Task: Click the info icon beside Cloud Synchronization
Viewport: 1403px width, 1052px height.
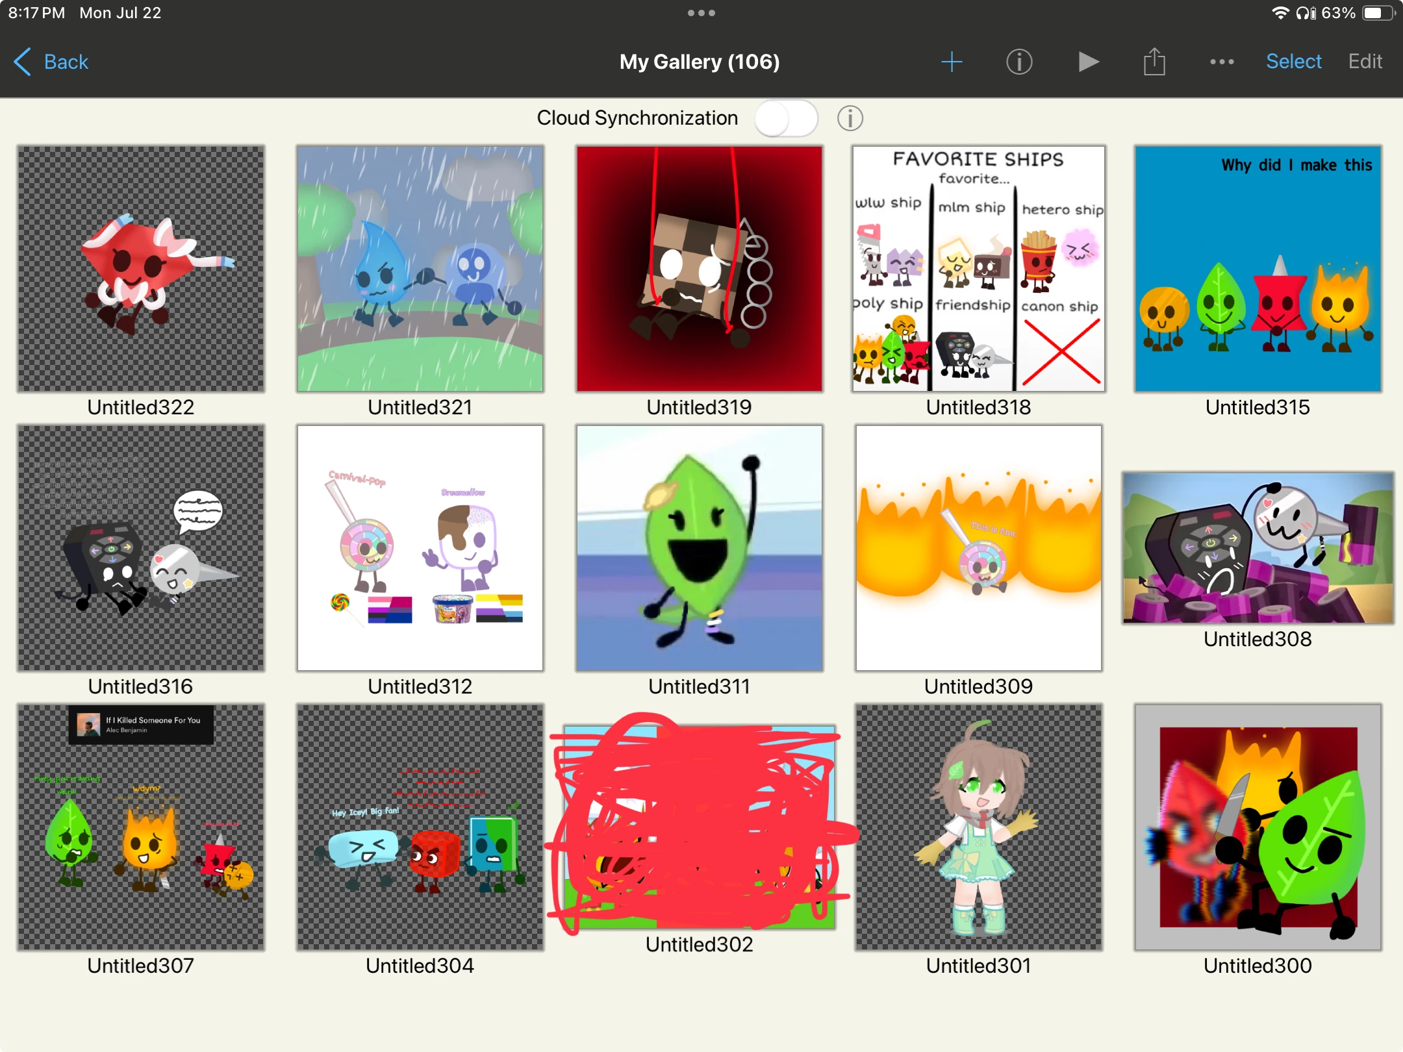Action: pos(850,118)
